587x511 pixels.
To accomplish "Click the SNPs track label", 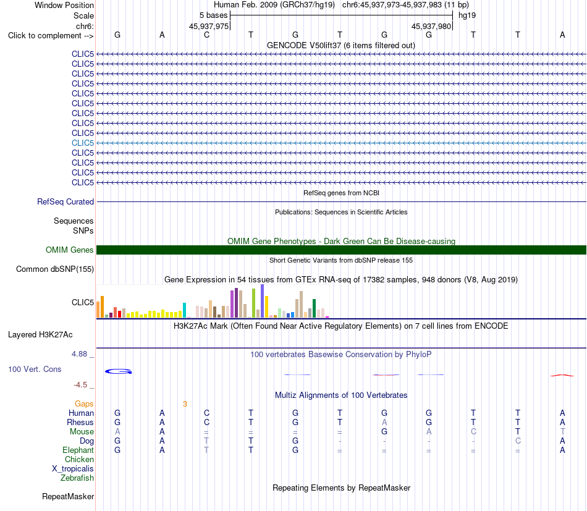I will click(83, 230).
